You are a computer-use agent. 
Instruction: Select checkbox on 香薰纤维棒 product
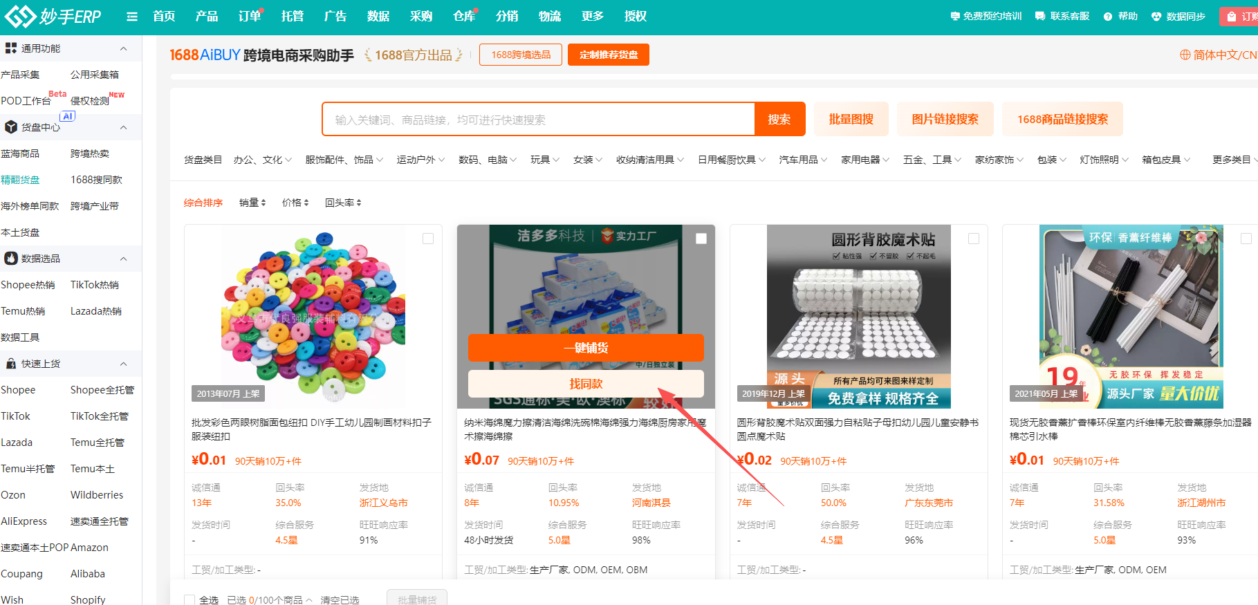click(x=1246, y=239)
